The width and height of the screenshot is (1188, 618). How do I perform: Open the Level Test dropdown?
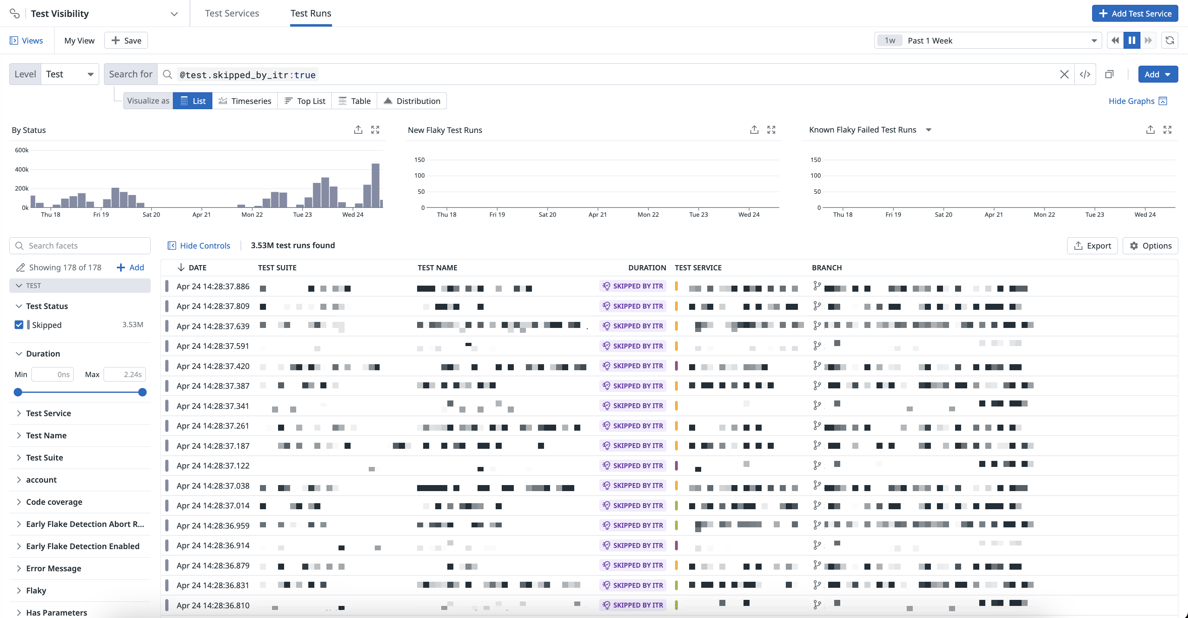[70, 74]
